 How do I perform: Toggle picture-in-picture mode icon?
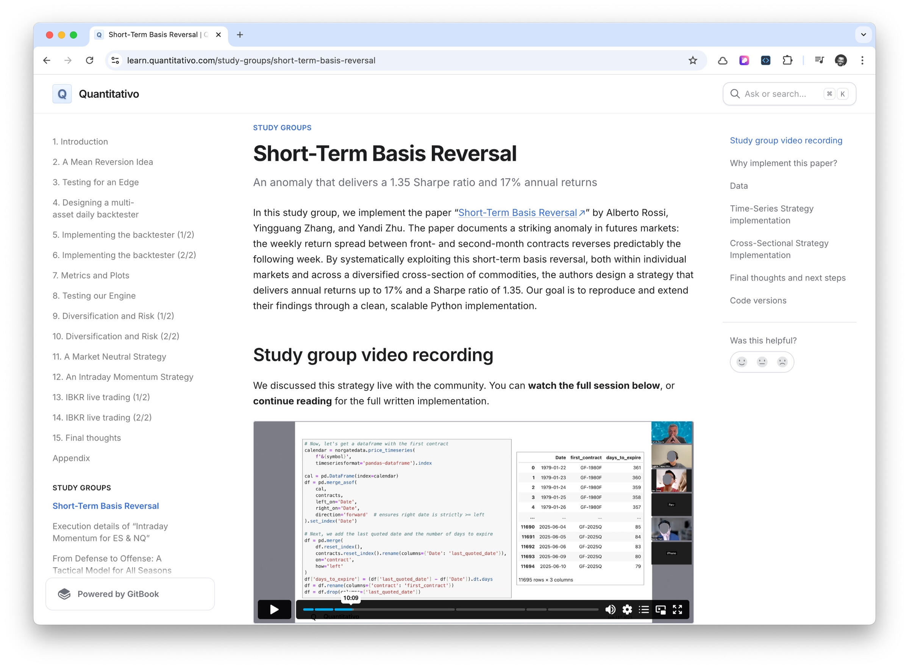coord(660,609)
